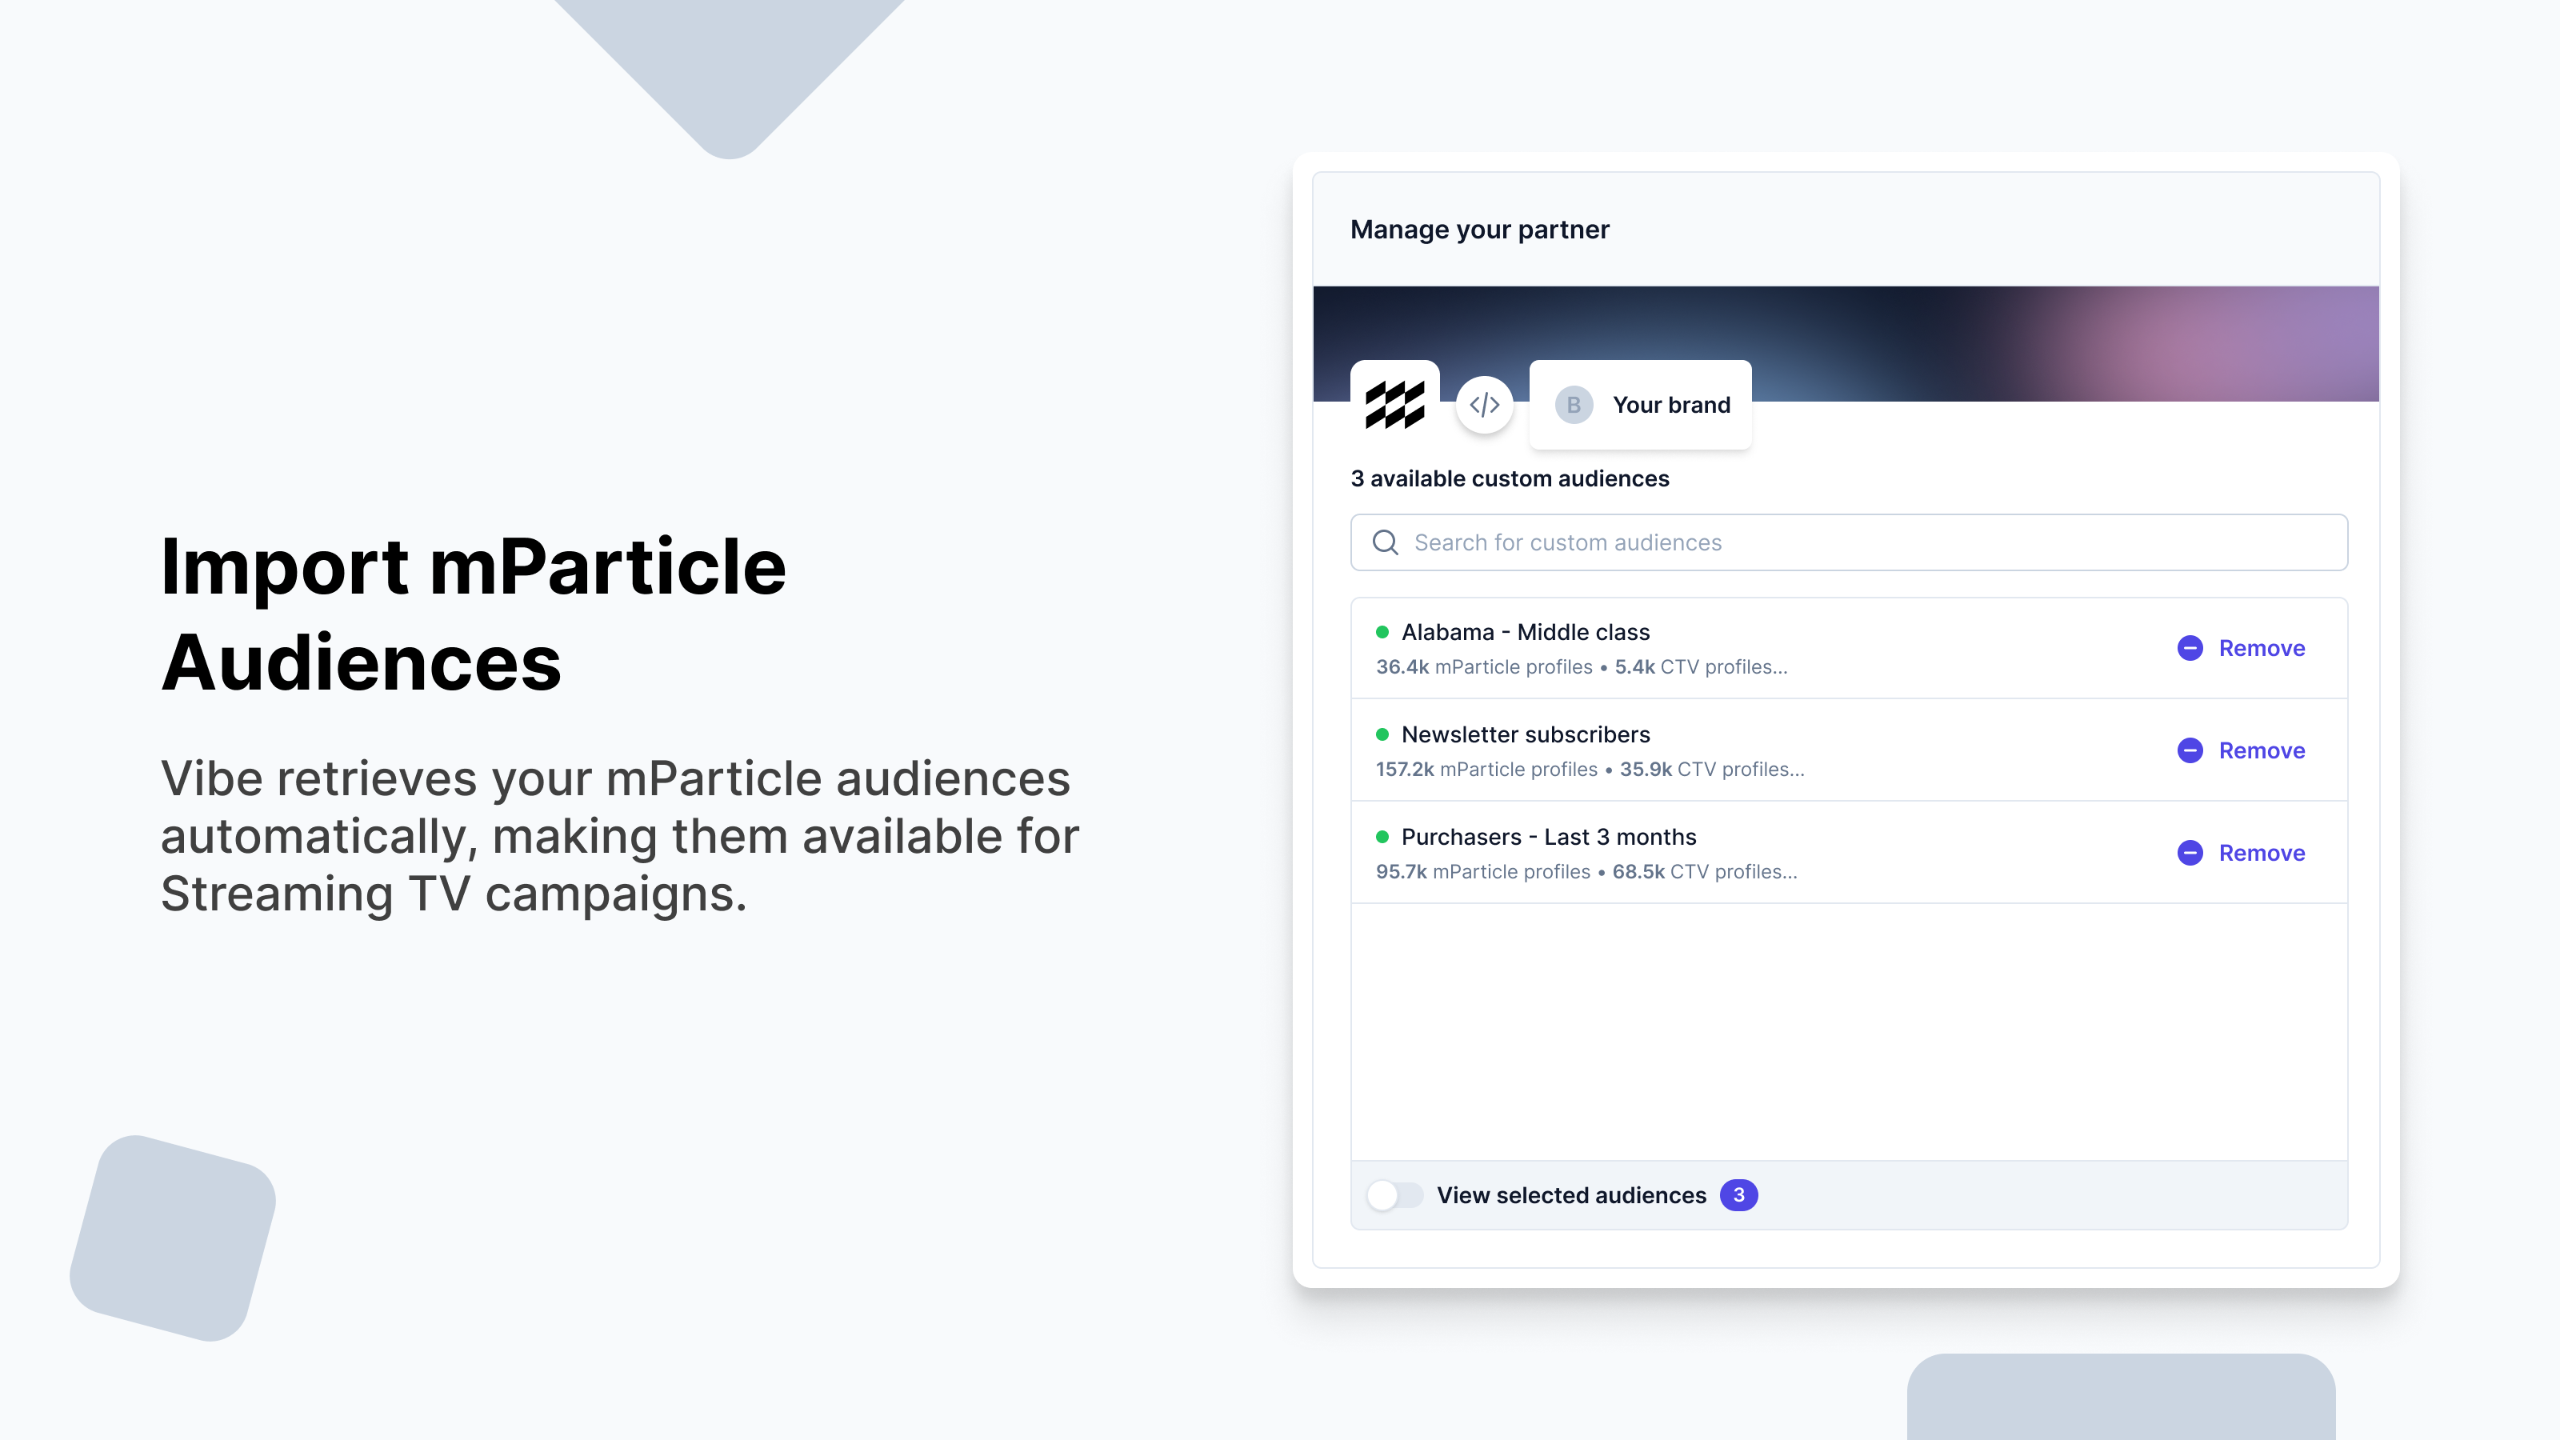Viewport: 2560px width, 1440px height.
Task: Click minus icon for Purchasers - Last 3 months
Action: 2190,853
